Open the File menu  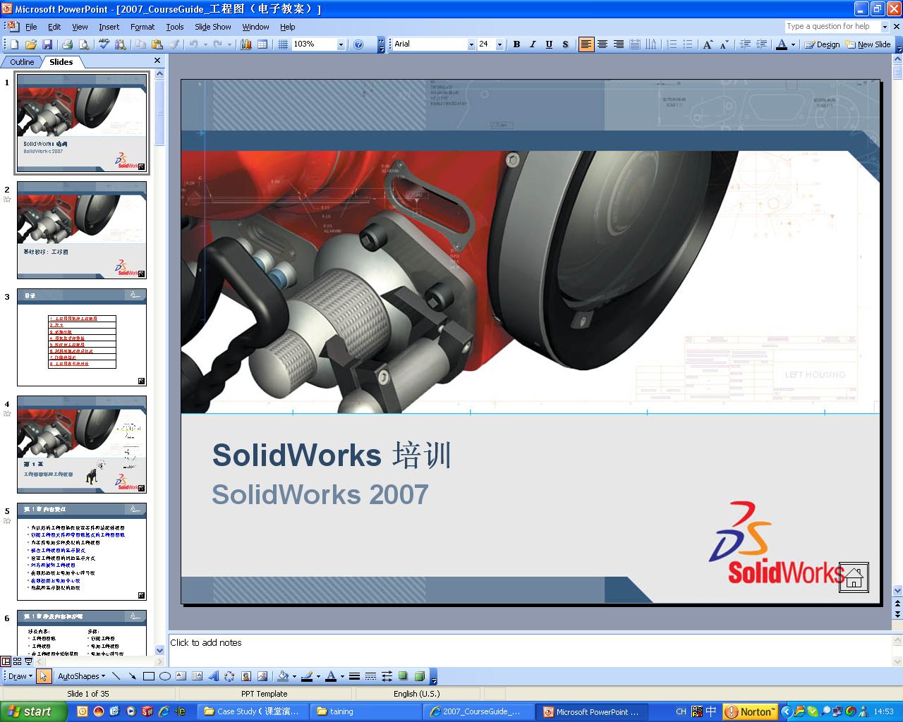coord(31,27)
